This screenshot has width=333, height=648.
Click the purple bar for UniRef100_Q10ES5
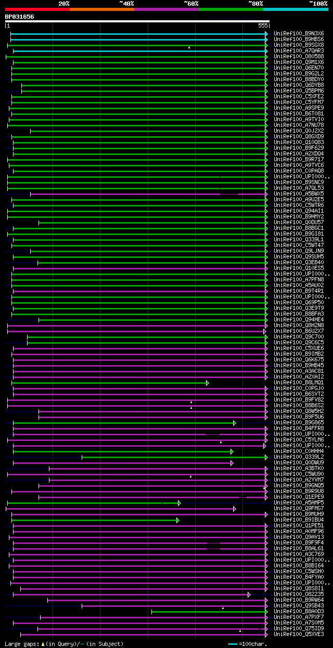coord(140,268)
